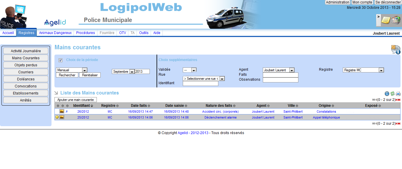Click the year field showing 2013
Screen dimensions: 402x169
[142, 72]
